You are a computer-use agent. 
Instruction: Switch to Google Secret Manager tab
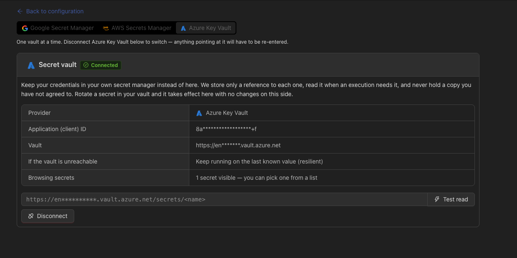[58, 28]
